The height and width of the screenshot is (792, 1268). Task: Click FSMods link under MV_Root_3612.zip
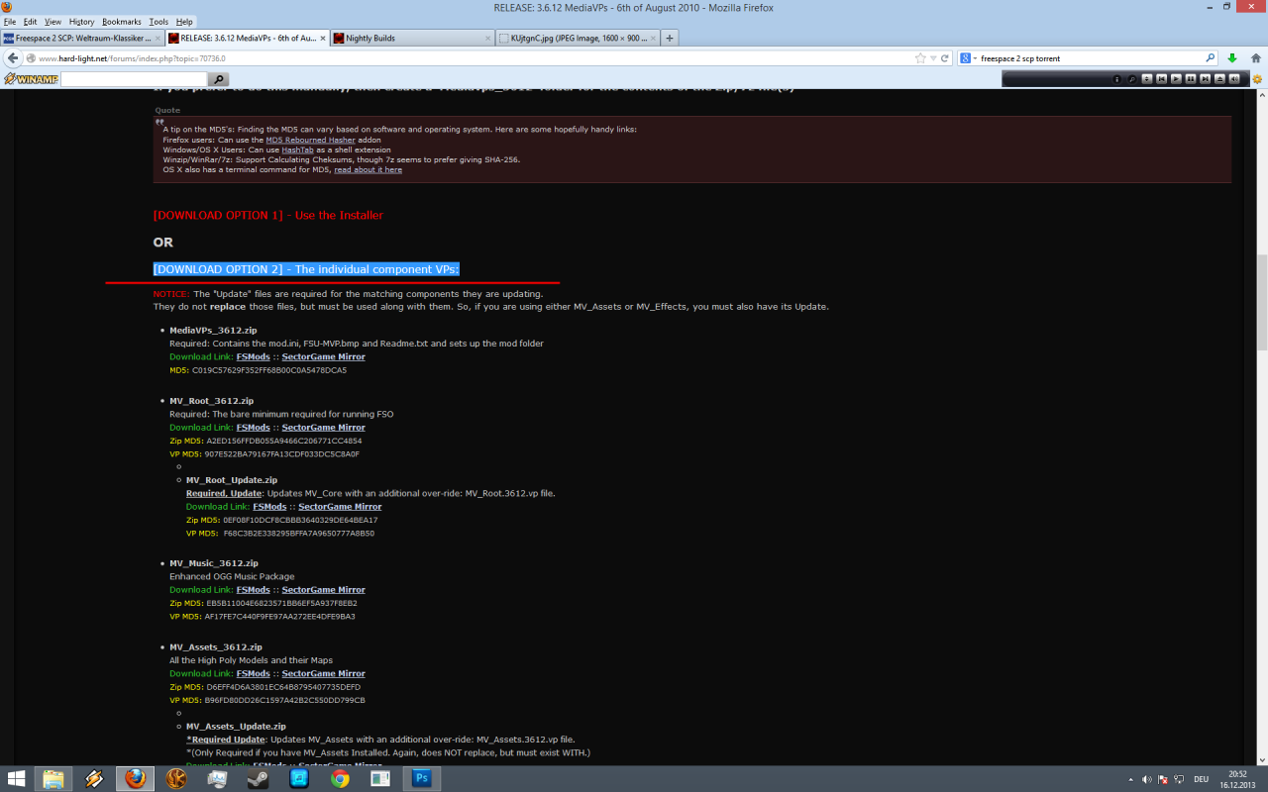tap(253, 428)
